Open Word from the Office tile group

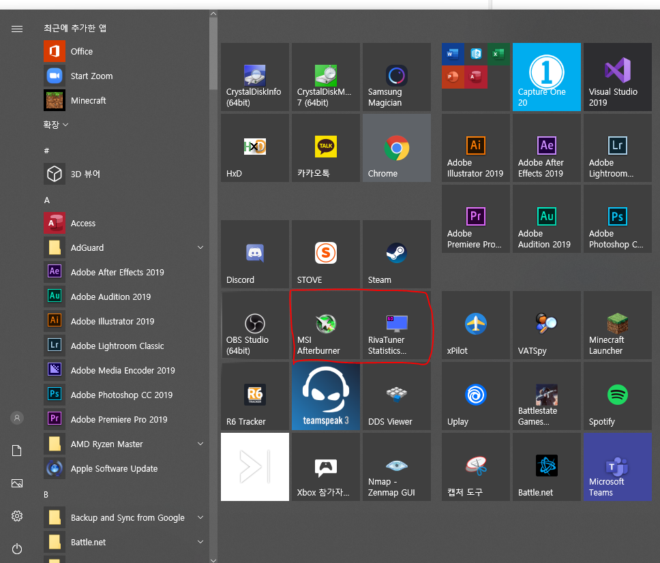pos(453,54)
